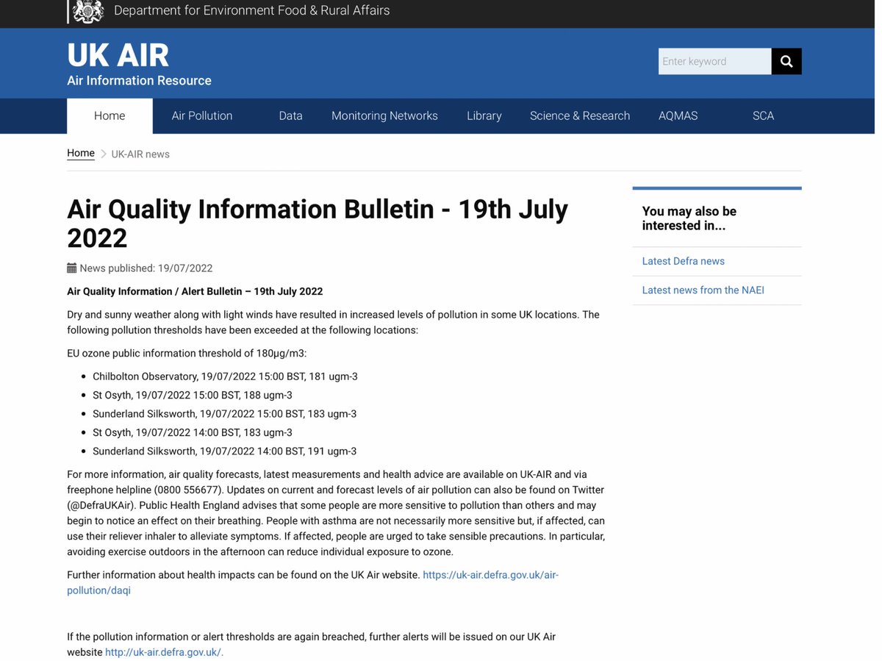This screenshot has width=882, height=661.
Task: Click the calendar icon beside News published
Action: [x=72, y=268]
